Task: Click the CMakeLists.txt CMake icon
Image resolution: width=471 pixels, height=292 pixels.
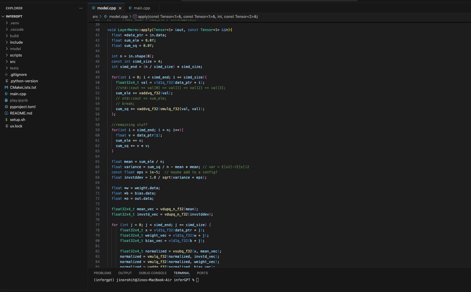Action: pos(6,88)
